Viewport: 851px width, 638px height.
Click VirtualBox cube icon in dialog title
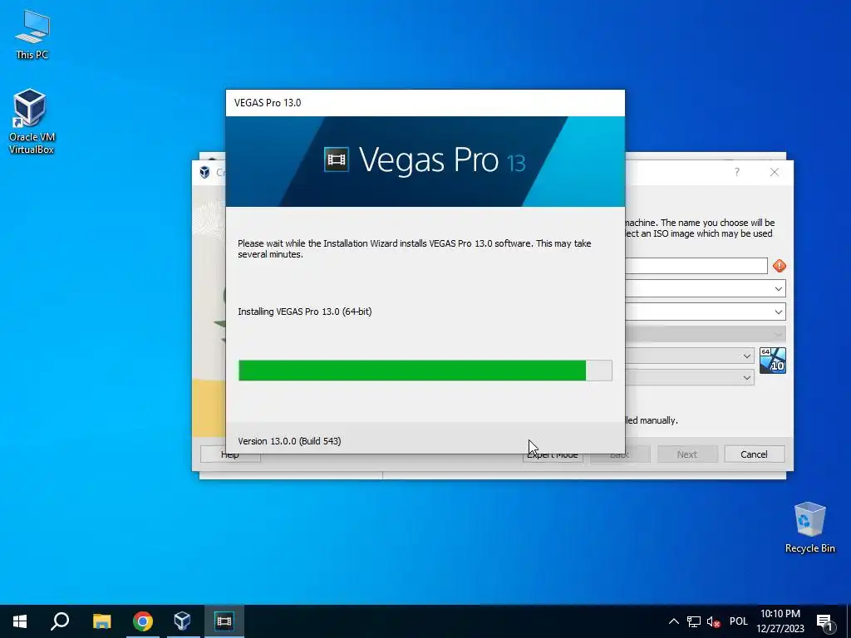point(204,172)
